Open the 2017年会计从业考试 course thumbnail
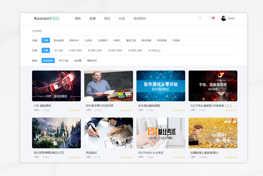This screenshot has height=176, width=263. point(161,133)
